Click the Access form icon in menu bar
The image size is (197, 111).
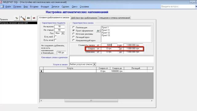[2, 6]
